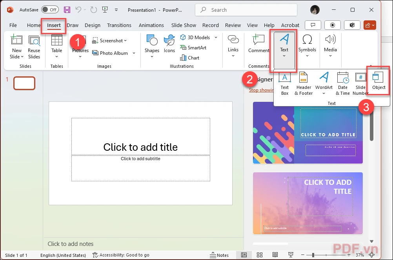This screenshot has width=393, height=260.
Task: Expand the Photo Album dropdown arrow
Action: click(x=134, y=53)
